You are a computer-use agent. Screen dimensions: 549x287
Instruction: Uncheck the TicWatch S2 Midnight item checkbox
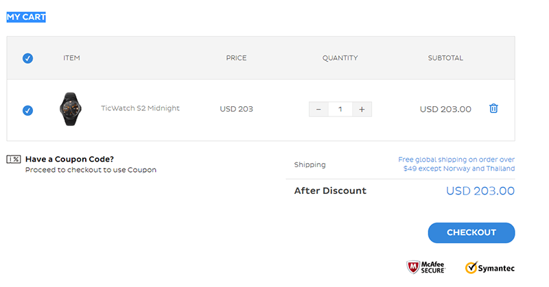click(x=27, y=110)
